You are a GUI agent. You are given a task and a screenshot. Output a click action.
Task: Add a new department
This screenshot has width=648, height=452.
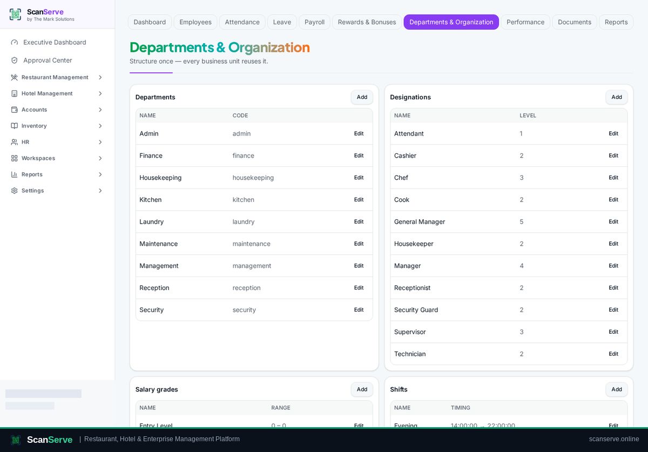[x=362, y=97]
